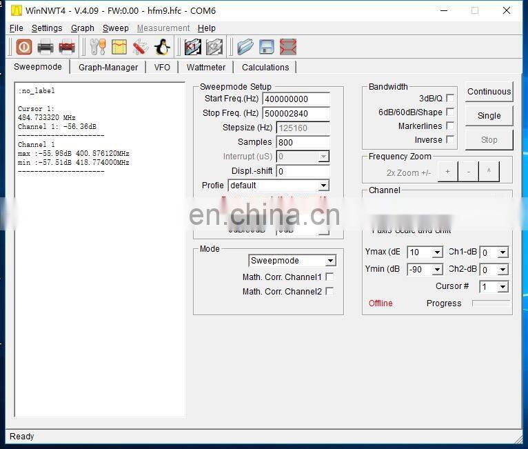Screen dimensions: 528x449
Task: Open the Sweep menu
Action: click(115, 28)
